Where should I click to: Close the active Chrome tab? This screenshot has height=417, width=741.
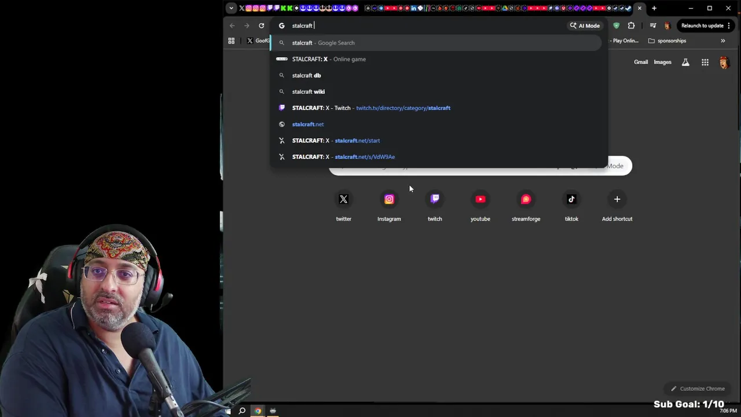640,8
